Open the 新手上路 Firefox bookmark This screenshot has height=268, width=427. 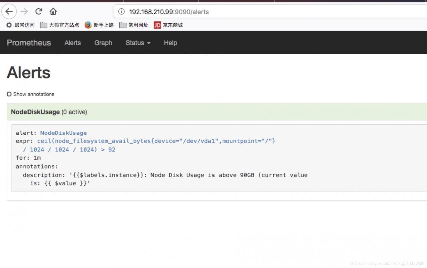coord(99,25)
